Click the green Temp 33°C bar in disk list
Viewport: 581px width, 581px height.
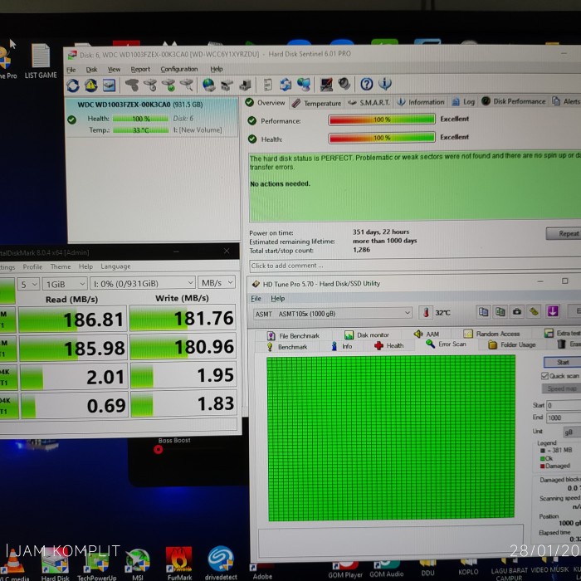tap(141, 130)
